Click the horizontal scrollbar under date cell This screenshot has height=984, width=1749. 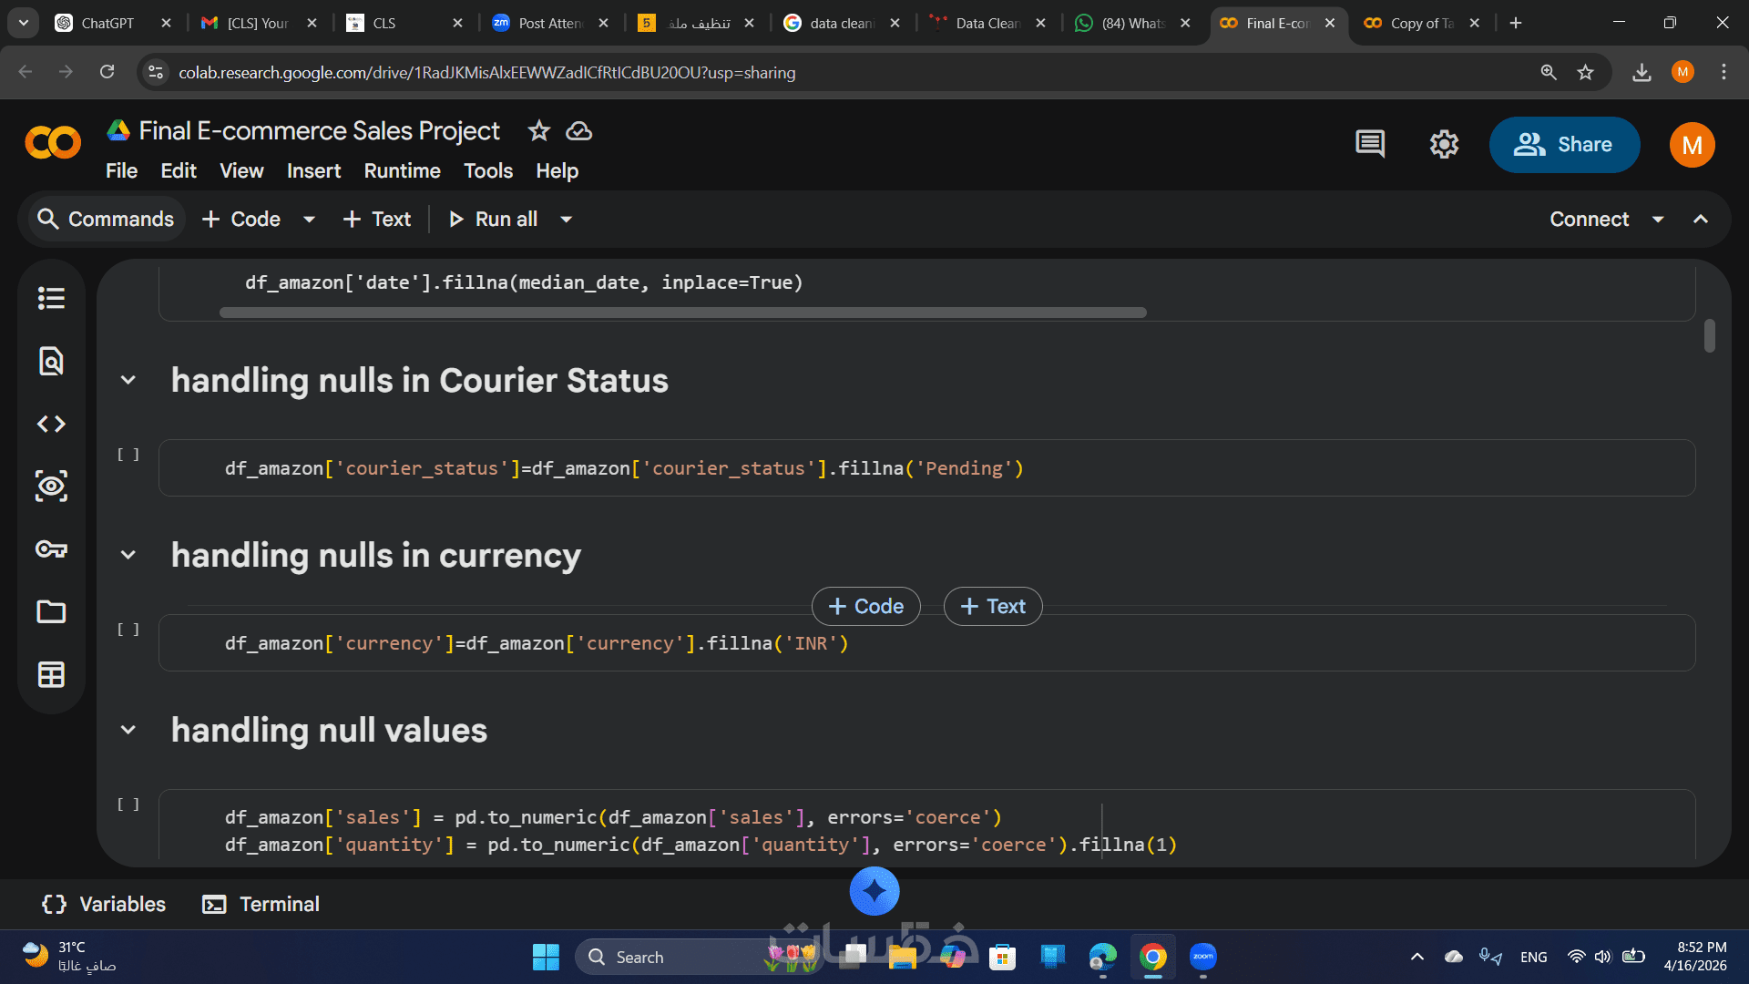pyautogui.click(x=682, y=313)
